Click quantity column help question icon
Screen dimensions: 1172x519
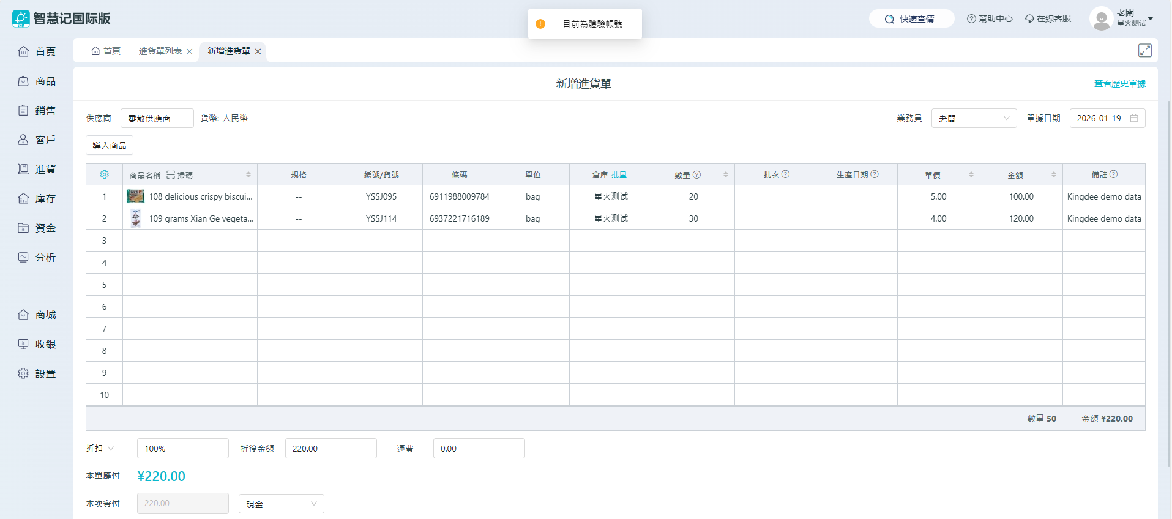(x=696, y=174)
